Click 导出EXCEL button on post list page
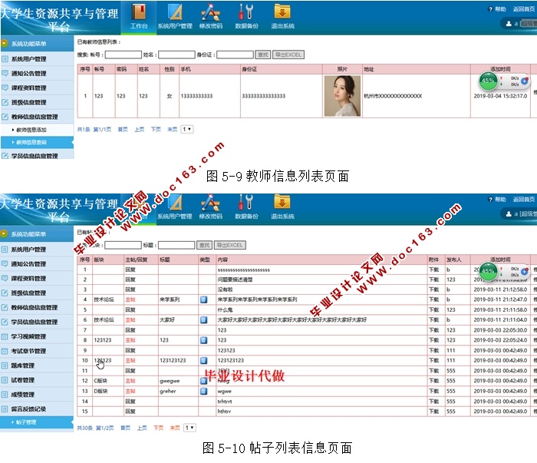Screen dimensions: 537x463 [x=230, y=245]
